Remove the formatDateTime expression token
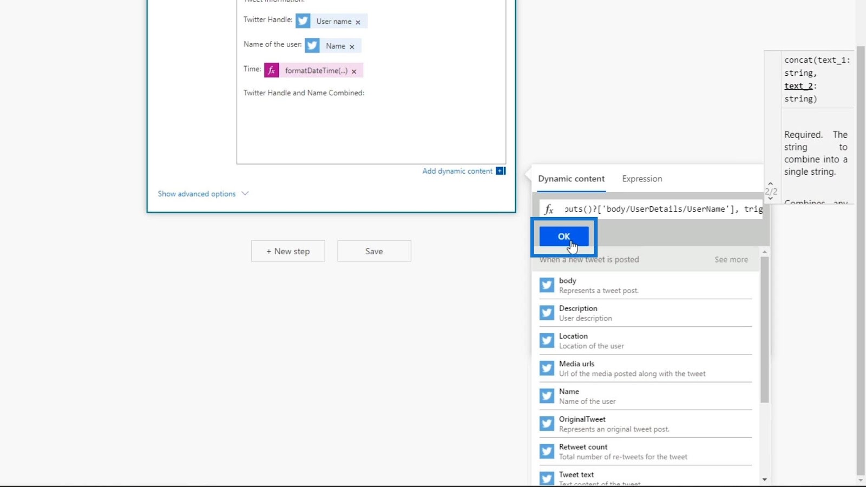Screen dimensions: 866x487 point(354,71)
